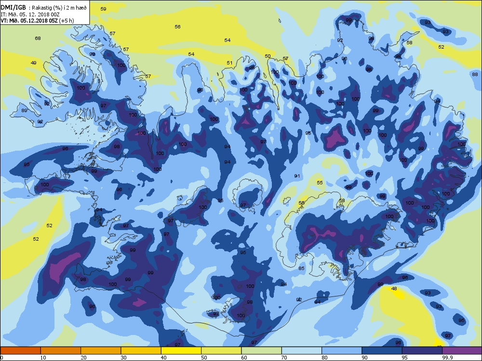Select the pale yellow 50–60 legend band
The image size is (482, 361).
221,350
